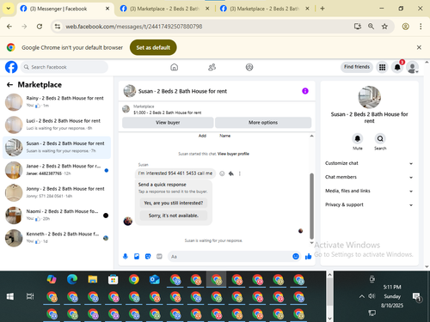Record a voice clip microphone icon
Viewport: 430px width, 322px height.
(126, 257)
